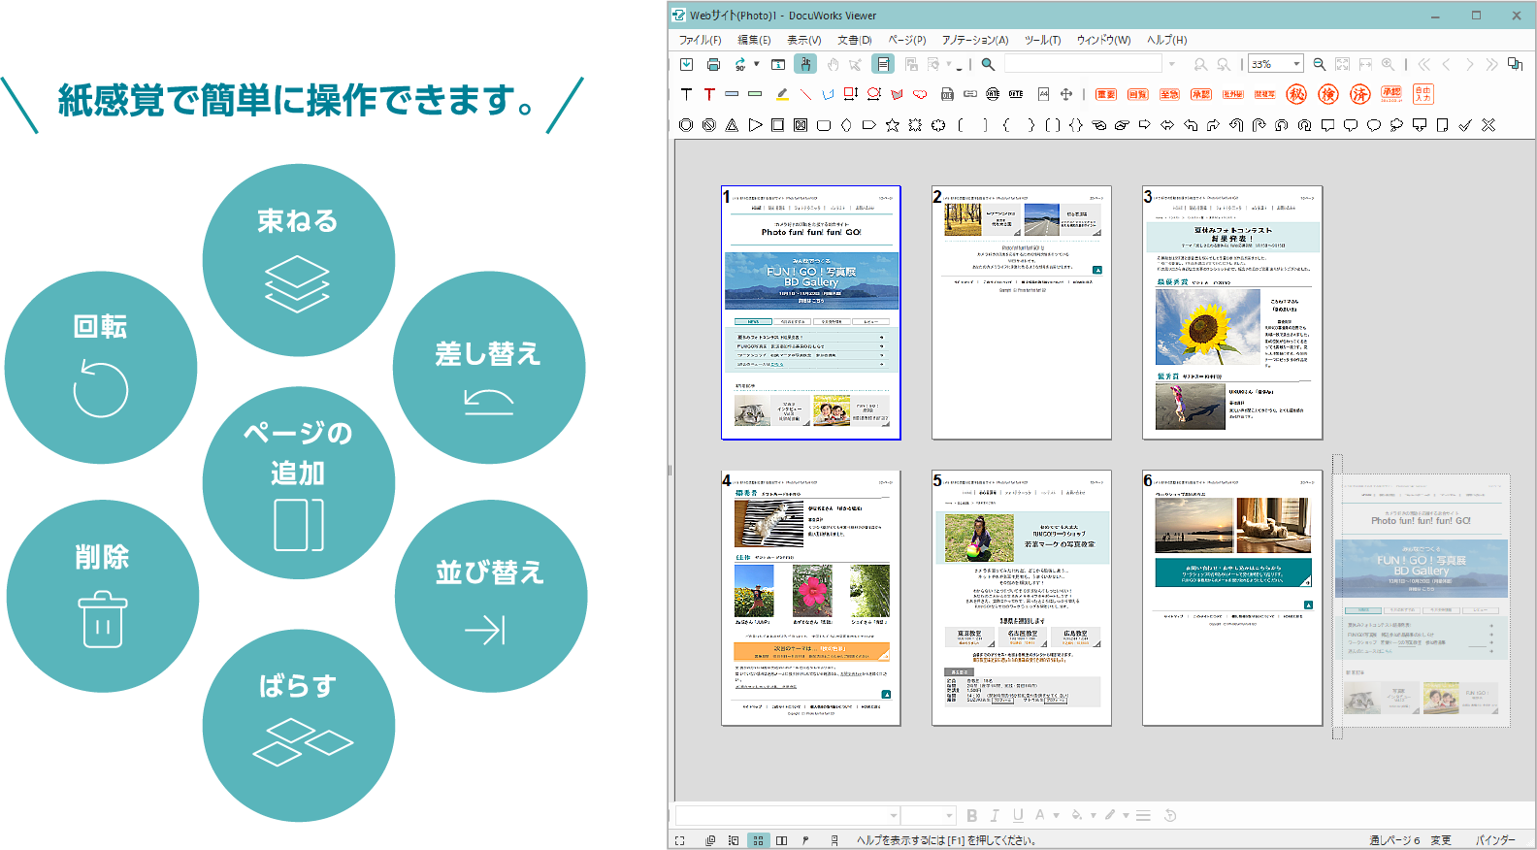Pick the checkmark annotation icon
The image size is (1537, 850).
pyautogui.click(x=1465, y=125)
